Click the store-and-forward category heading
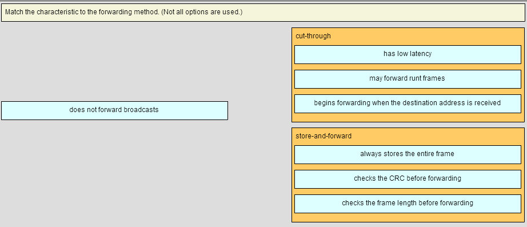Image resolution: width=527 pixels, height=227 pixels. 324,136
